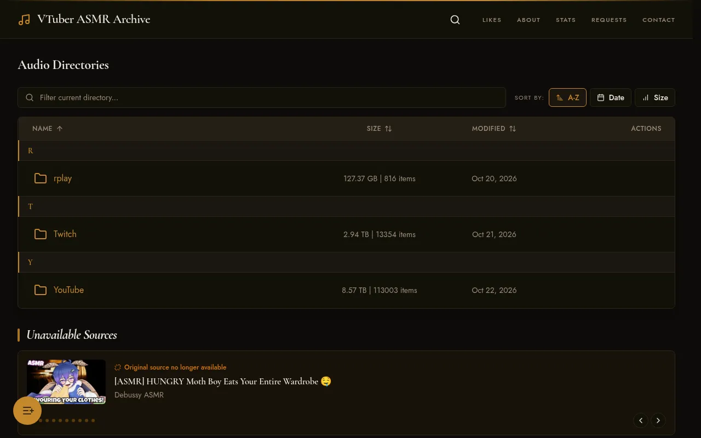Screen dimensions: 701x438
Task: Go to previous unavailable source slide
Action: click(641, 420)
